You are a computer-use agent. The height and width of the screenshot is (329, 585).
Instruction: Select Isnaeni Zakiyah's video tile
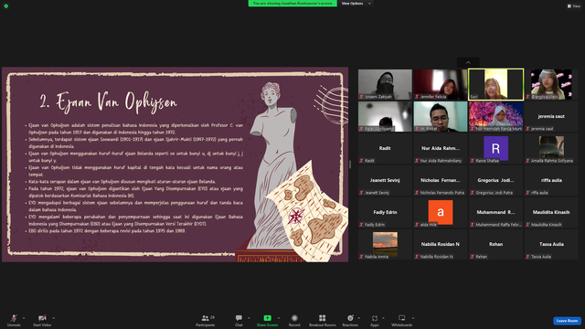click(385, 84)
